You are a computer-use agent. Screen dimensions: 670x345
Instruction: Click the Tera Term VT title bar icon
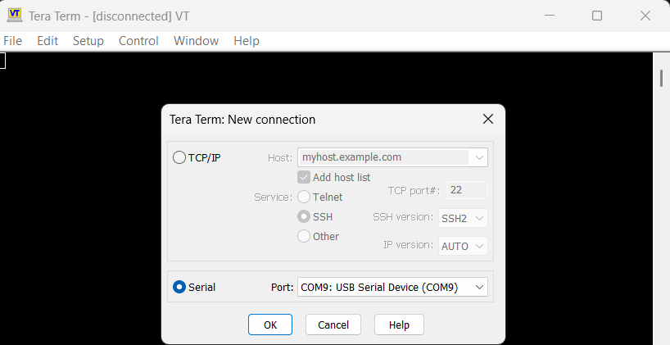click(x=15, y=16)
